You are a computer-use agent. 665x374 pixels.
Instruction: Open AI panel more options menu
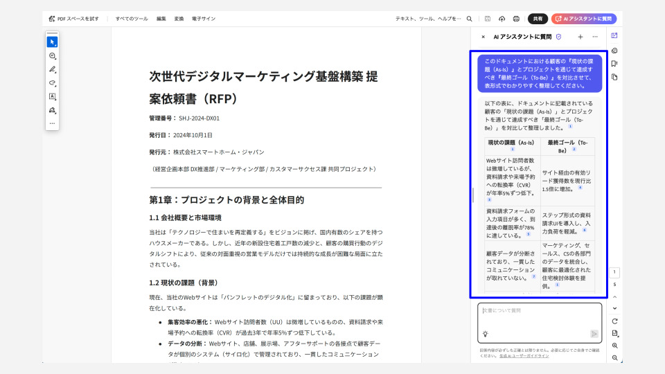(x=595, y=37)
